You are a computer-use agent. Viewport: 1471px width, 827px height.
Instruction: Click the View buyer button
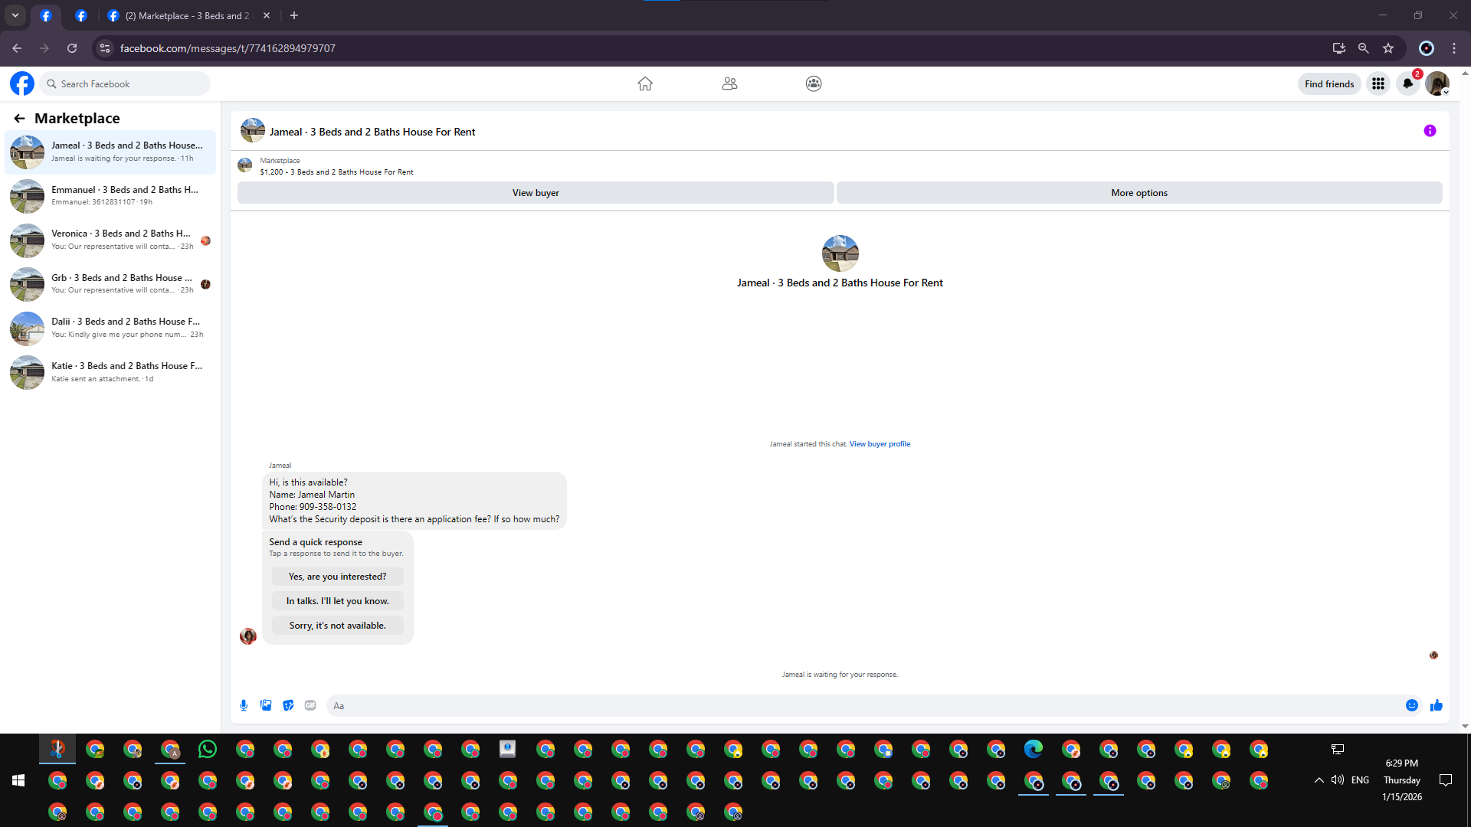[536, 193]
